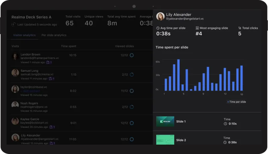Click the tallest chart bar at slide 4
The height and width of the screenshot is (154, 268).
coord(178,75)
